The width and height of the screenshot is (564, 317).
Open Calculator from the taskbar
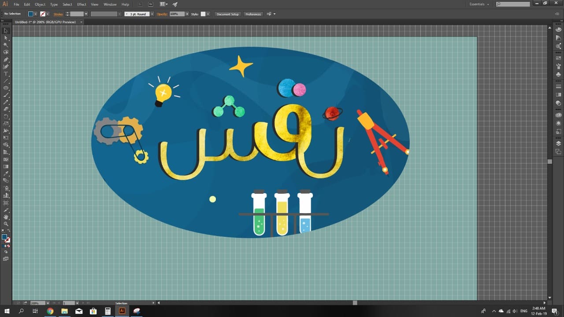point(108,311)
